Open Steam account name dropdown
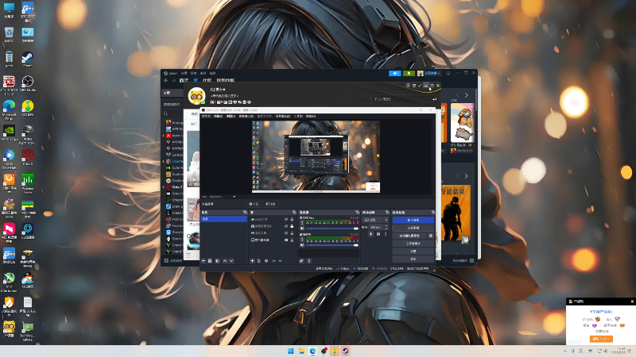This screenshot has width=636, height=357. (x=433, y=73)
